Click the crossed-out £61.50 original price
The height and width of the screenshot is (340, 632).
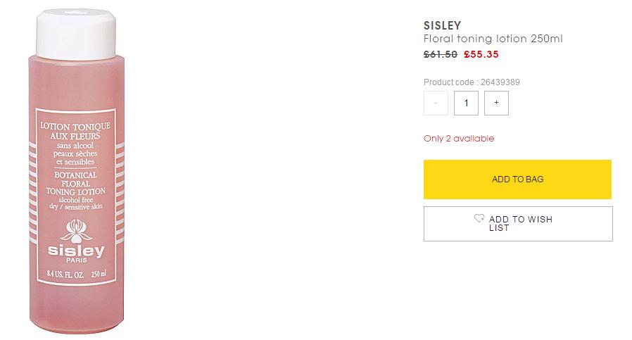[441, 53]
